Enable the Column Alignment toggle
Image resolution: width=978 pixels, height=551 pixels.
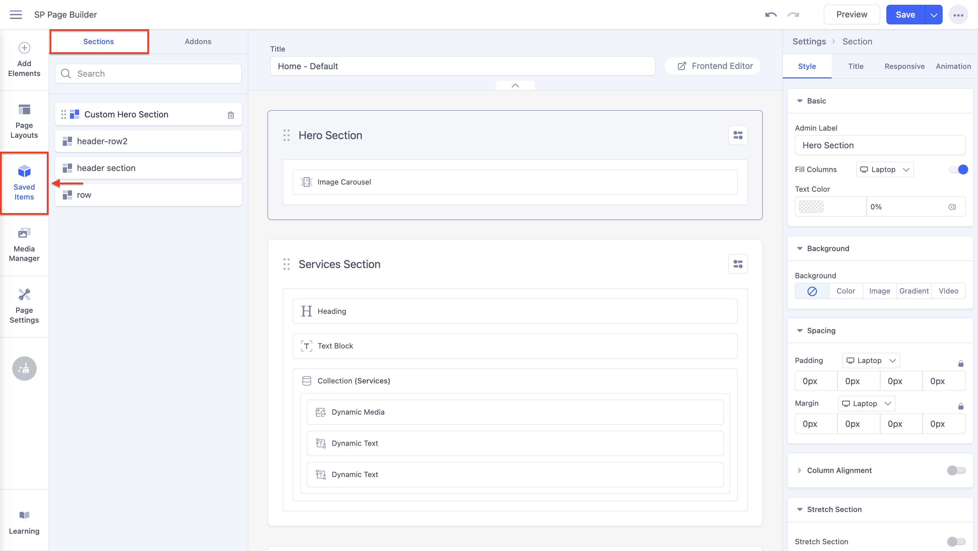coord(956,470)
